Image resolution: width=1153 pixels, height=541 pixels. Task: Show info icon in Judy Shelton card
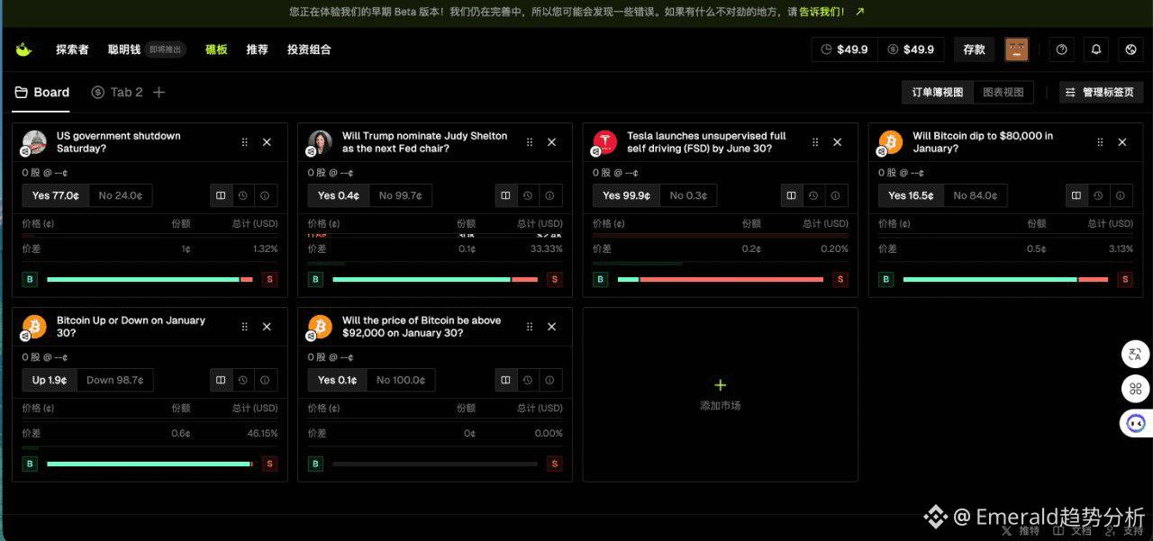pos(549,195)
